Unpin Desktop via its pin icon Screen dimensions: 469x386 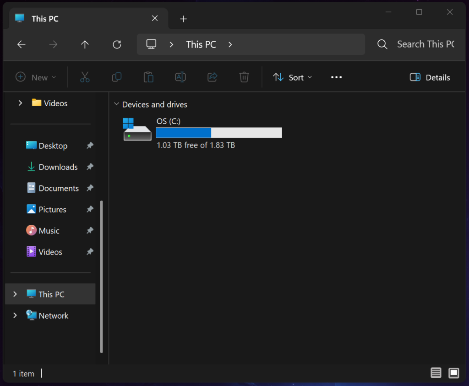click(90, 146)
